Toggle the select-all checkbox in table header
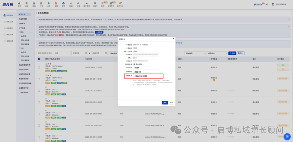The height and width of the screenshot is (142, 293). [x=39, y=59]
